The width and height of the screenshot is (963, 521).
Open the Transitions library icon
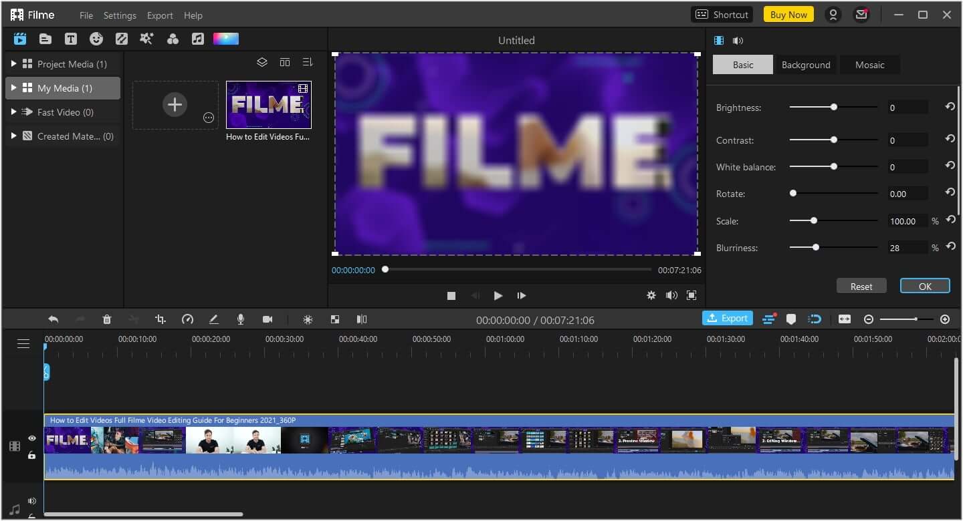(122, 39)
